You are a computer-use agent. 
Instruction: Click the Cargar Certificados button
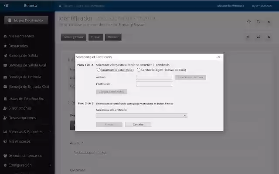(112, 92)
